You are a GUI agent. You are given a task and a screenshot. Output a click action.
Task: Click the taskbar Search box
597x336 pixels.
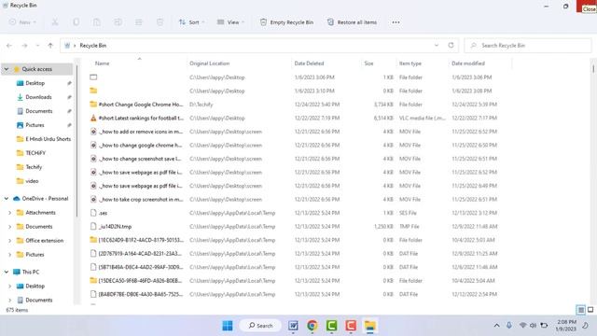[261, 326]
